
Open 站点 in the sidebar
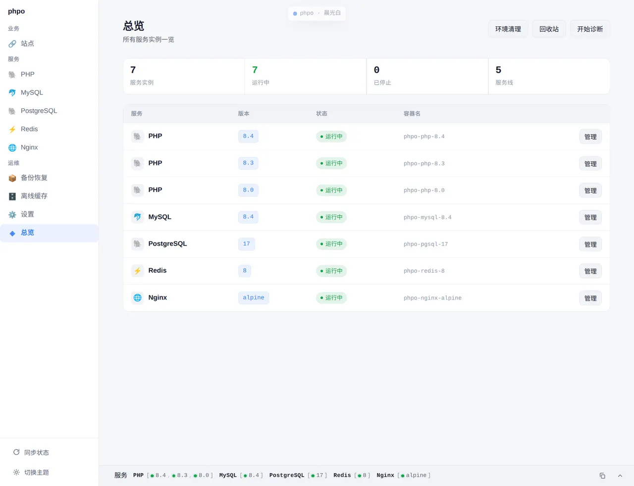pyautogui.click(x=50, y=44)
